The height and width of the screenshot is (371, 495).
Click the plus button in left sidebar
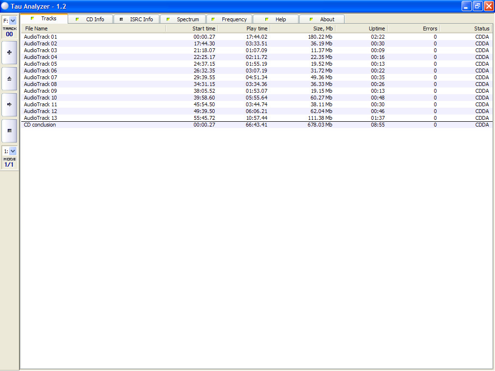click(x=9, y=52)
